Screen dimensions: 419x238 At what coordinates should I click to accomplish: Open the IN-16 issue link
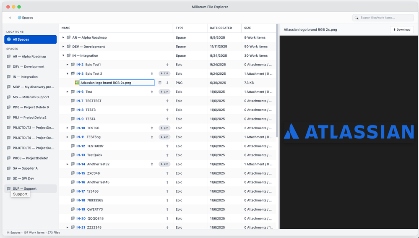click(x=81, y=182)
